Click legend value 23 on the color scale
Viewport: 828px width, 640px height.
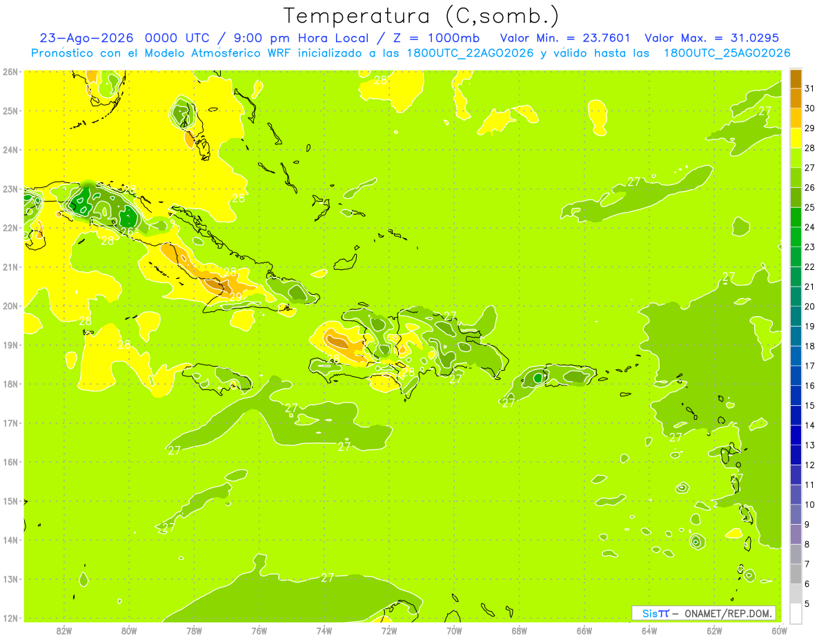(x=809, y=246)
